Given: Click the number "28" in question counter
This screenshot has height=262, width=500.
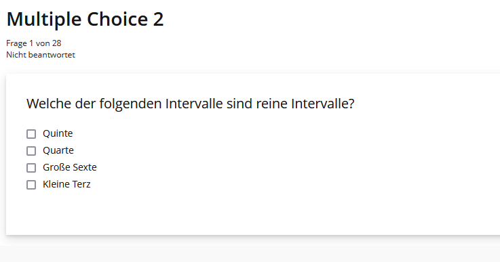Looking at the screenshot, I should [x=57, y=43].
